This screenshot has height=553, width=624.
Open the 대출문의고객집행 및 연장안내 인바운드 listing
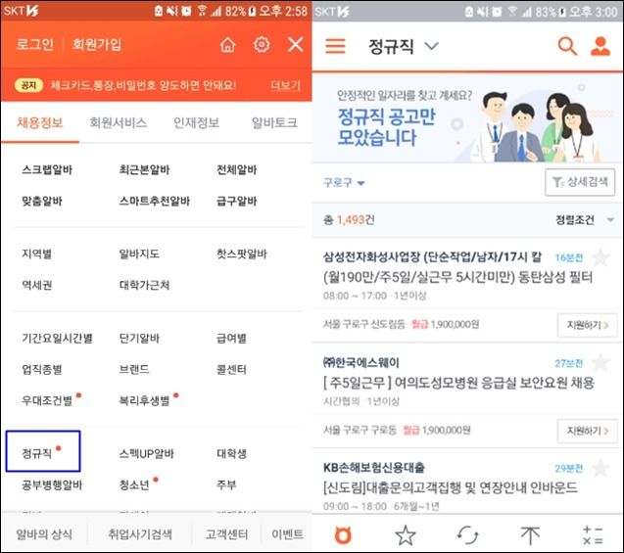tap(450, 487)
